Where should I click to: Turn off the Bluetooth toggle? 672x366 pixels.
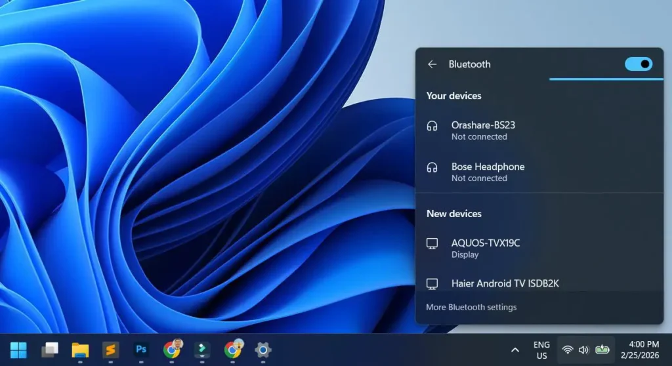coord(638,64)
